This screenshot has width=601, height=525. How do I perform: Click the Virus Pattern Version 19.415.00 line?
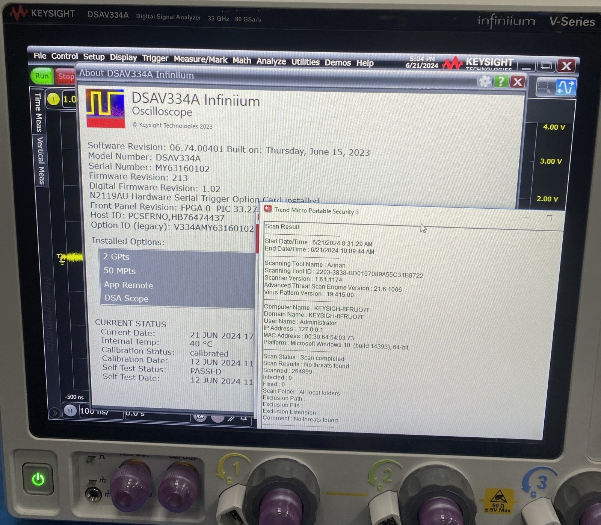pos(309,293)
